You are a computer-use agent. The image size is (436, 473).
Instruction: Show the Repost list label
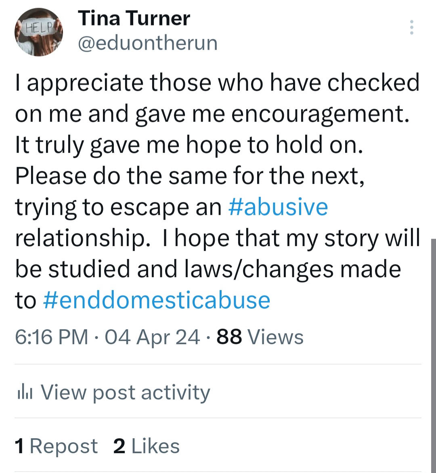pos(63,446)
